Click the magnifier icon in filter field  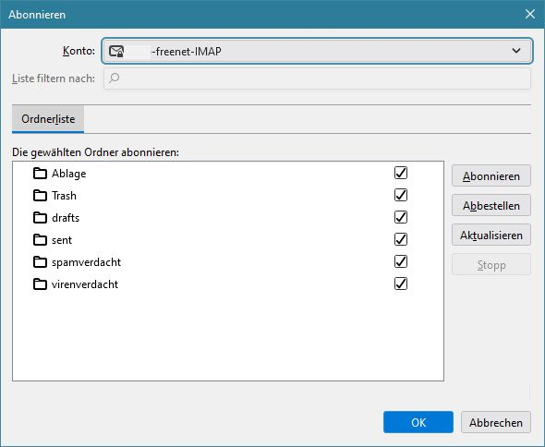coord(114,79)
